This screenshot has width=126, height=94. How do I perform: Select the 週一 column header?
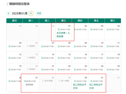coord(31,21)
